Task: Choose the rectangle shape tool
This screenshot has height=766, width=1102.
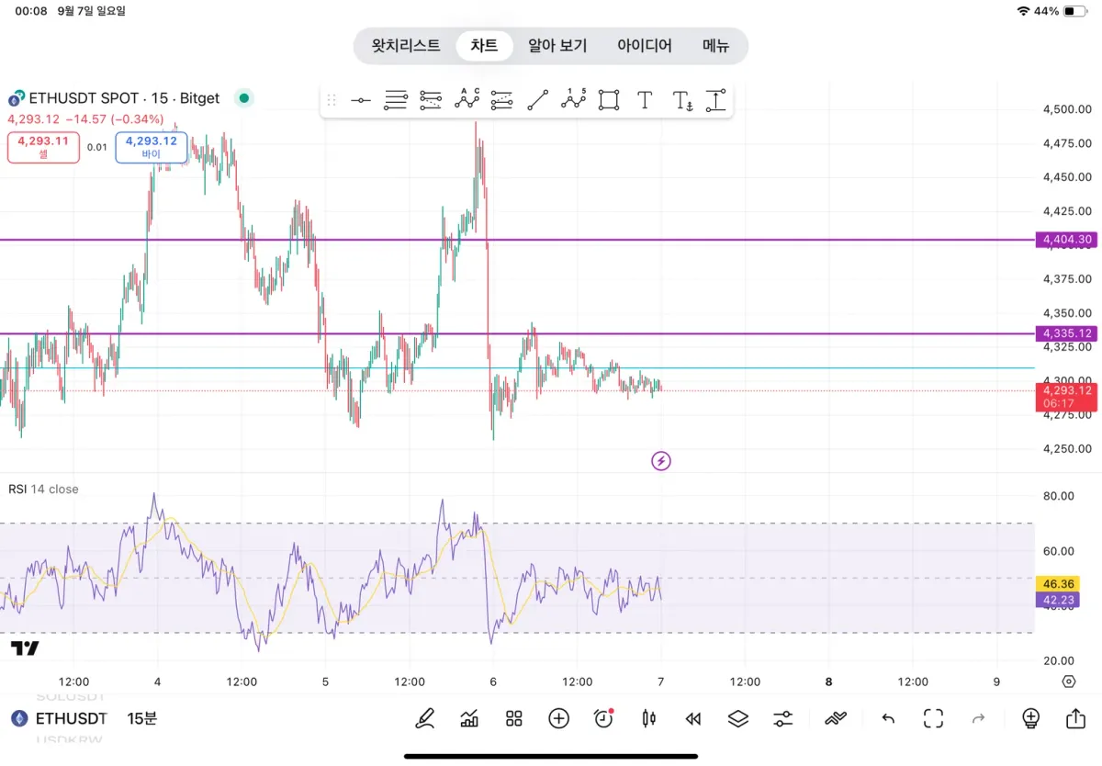Action: click(x=608, y=100)
